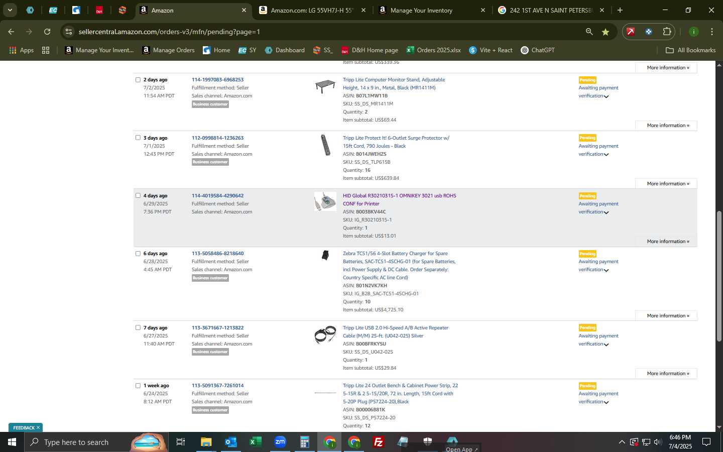
Task: Select checkbox for order 114-4019584-4290642
Action: pyautogui.click(x=138, y=195)
